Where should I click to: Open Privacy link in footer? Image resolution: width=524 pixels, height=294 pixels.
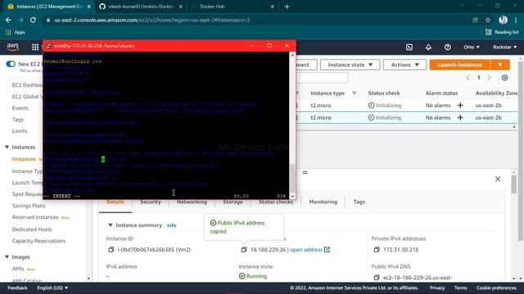coord(437,287)
